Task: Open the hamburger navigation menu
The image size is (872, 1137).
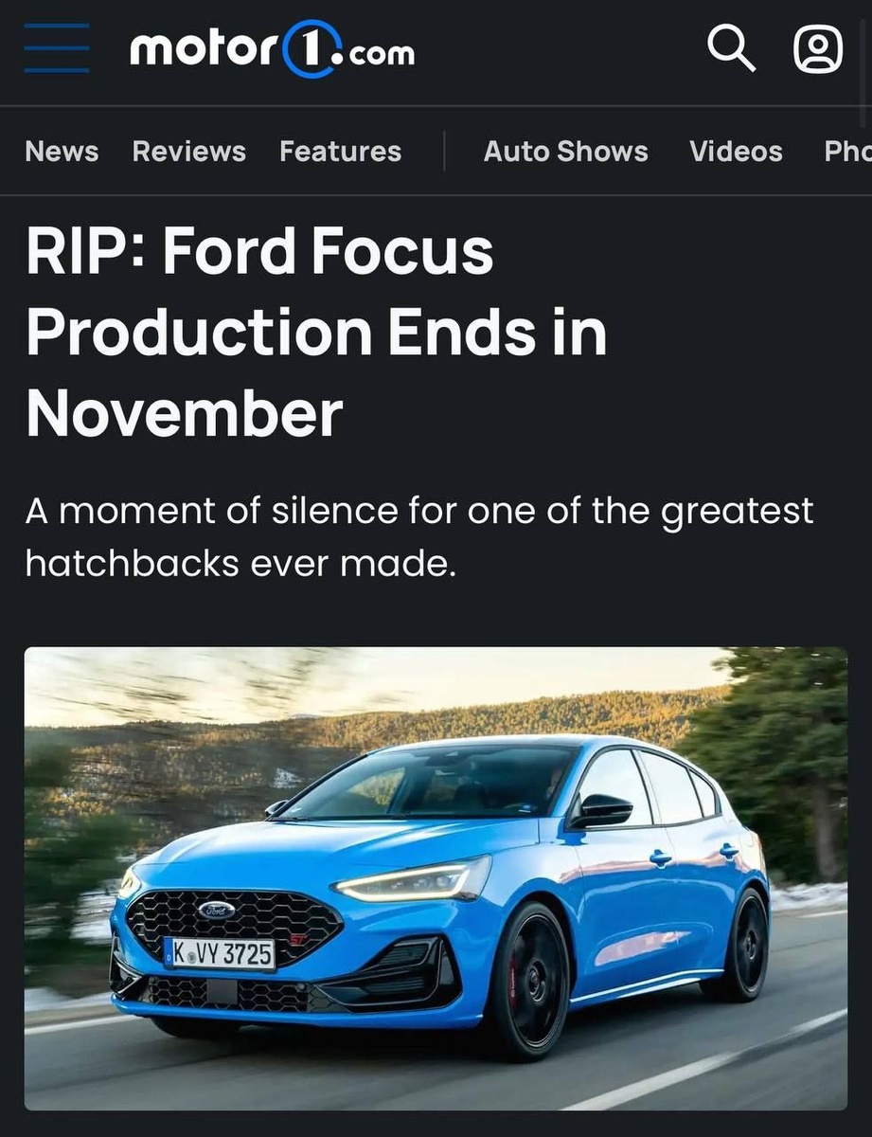Action: click(57, 48)
